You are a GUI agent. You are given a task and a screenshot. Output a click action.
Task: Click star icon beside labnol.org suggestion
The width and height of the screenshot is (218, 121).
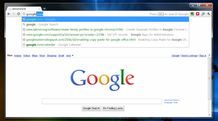pos(24,29)
